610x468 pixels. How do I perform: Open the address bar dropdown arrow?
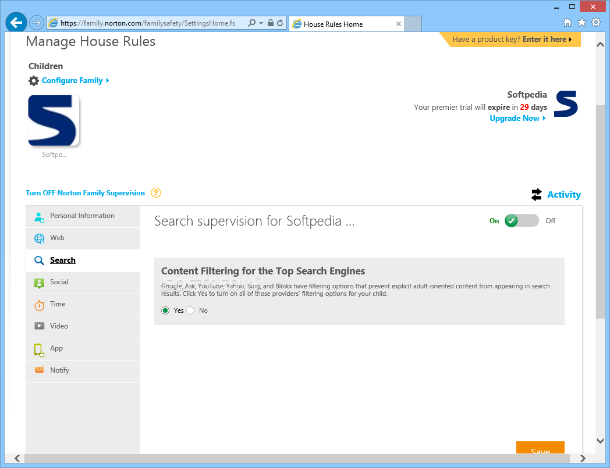pos(261,23)
